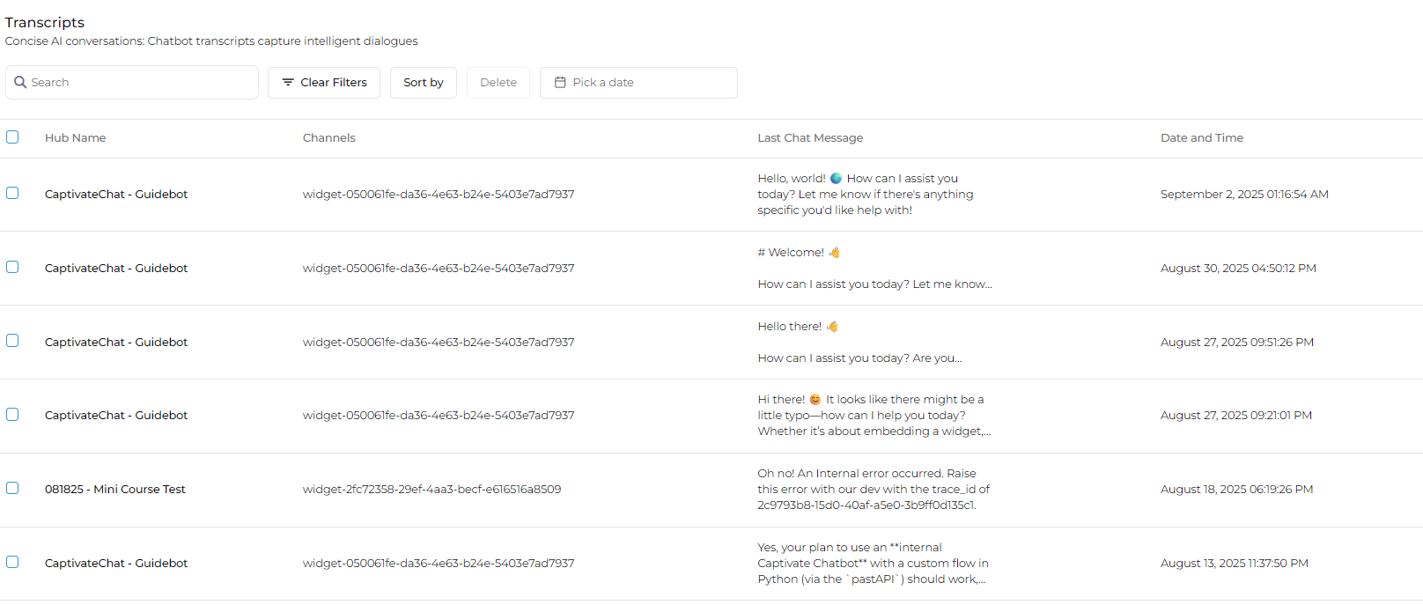
Task: Click channel widget-2fc72358-29ef-4aa3-becf-e616516a8509
Action: pyautogui.click(x=431, y=490)
